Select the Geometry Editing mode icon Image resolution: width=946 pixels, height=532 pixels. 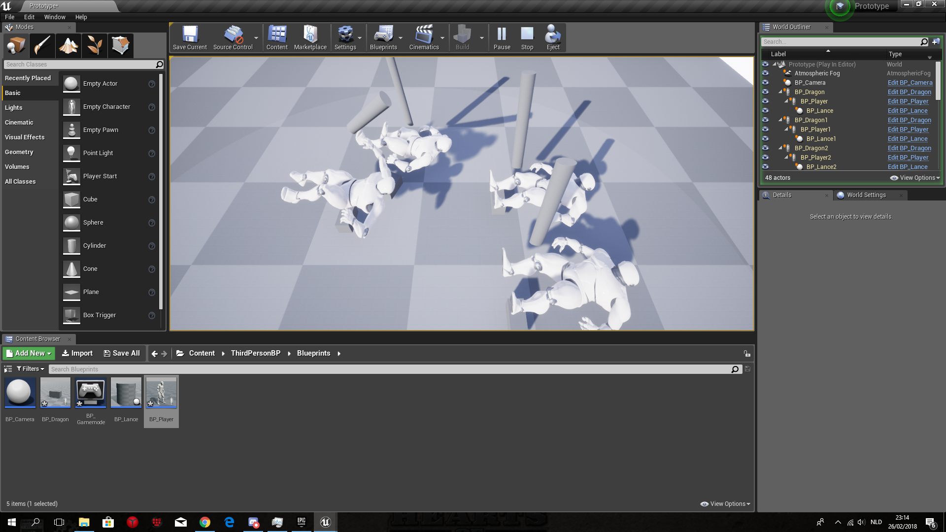click(x=121, y=46)
